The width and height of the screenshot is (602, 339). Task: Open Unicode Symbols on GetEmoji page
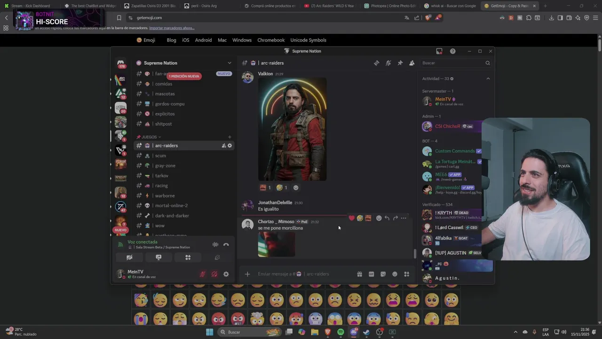(x=308, y=40)
